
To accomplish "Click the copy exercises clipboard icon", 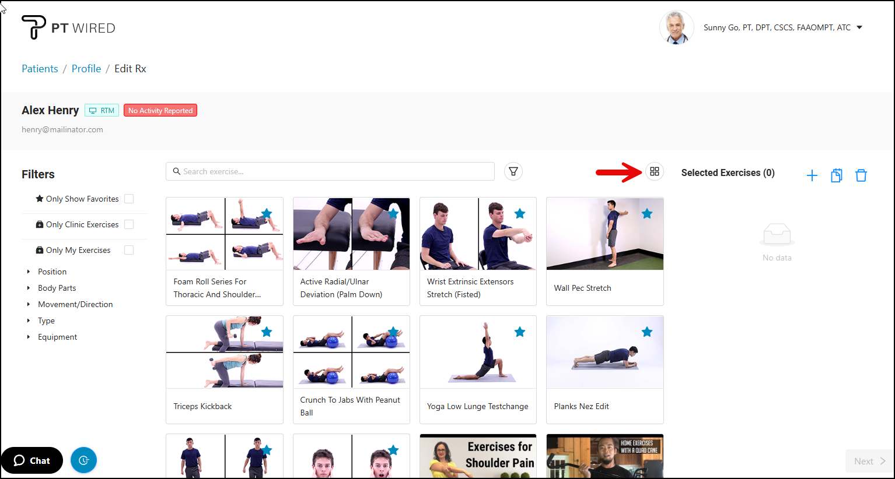I will 837,175.
